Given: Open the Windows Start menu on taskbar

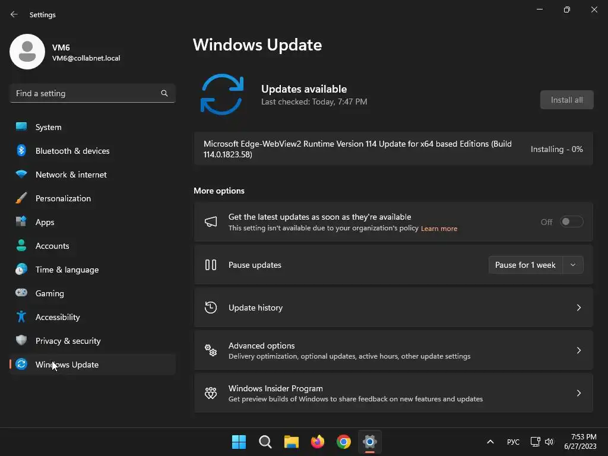Looking at the screenshot, I should click(239, 442).
